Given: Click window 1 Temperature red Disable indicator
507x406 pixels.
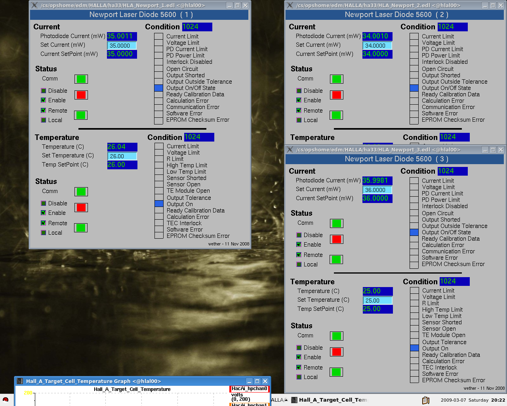Looking at the screenshot, I should (x=81, y=207).
